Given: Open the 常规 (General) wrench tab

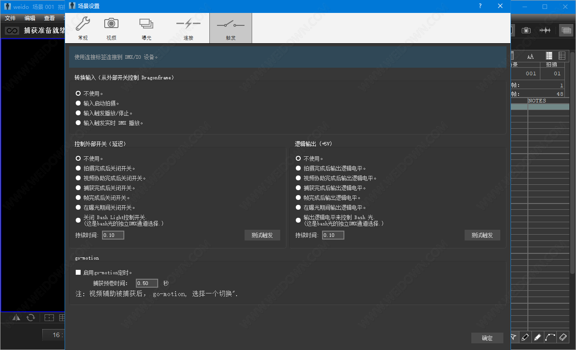Looking at the screenshot, I should (x=83, y=28).
